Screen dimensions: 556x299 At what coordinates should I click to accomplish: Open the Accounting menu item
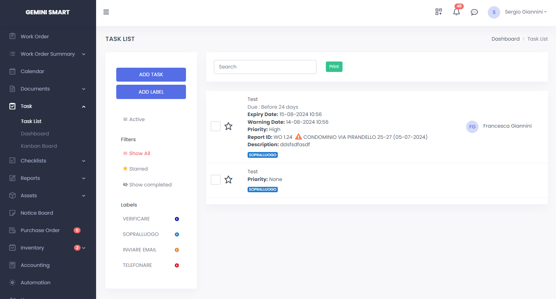click(x=35, y=265)
